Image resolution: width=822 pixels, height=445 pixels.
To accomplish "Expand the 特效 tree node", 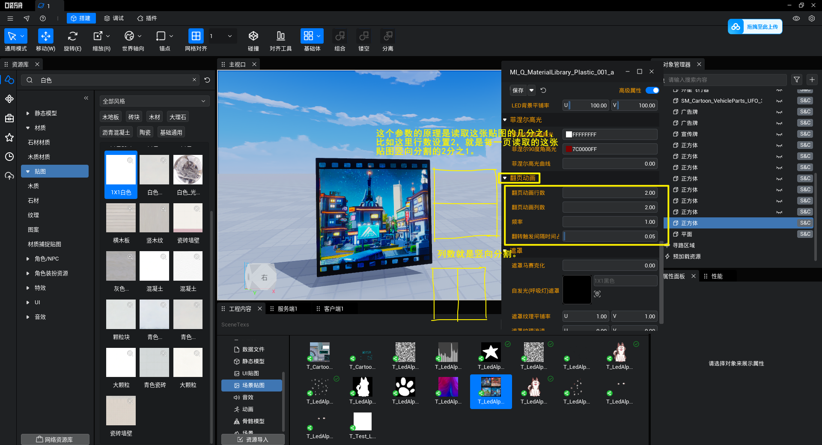I will [x=28, y=288].
